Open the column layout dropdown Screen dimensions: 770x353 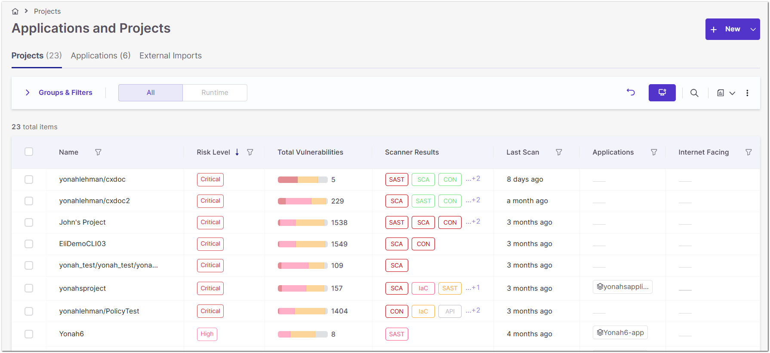[x=726, y=93]
